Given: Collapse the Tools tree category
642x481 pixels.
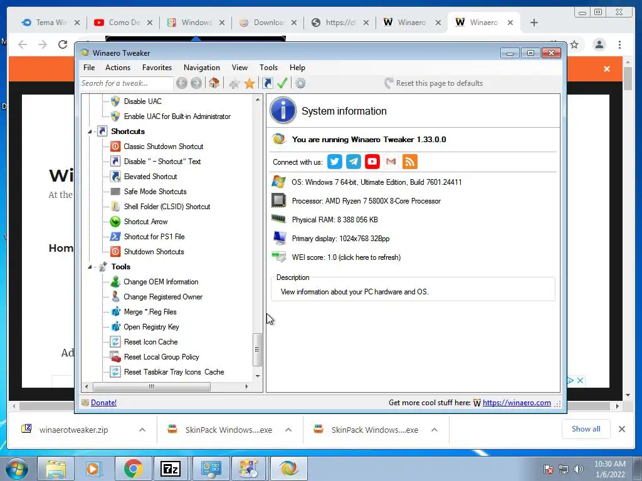Looking at the screenshot, I should 90,267.
